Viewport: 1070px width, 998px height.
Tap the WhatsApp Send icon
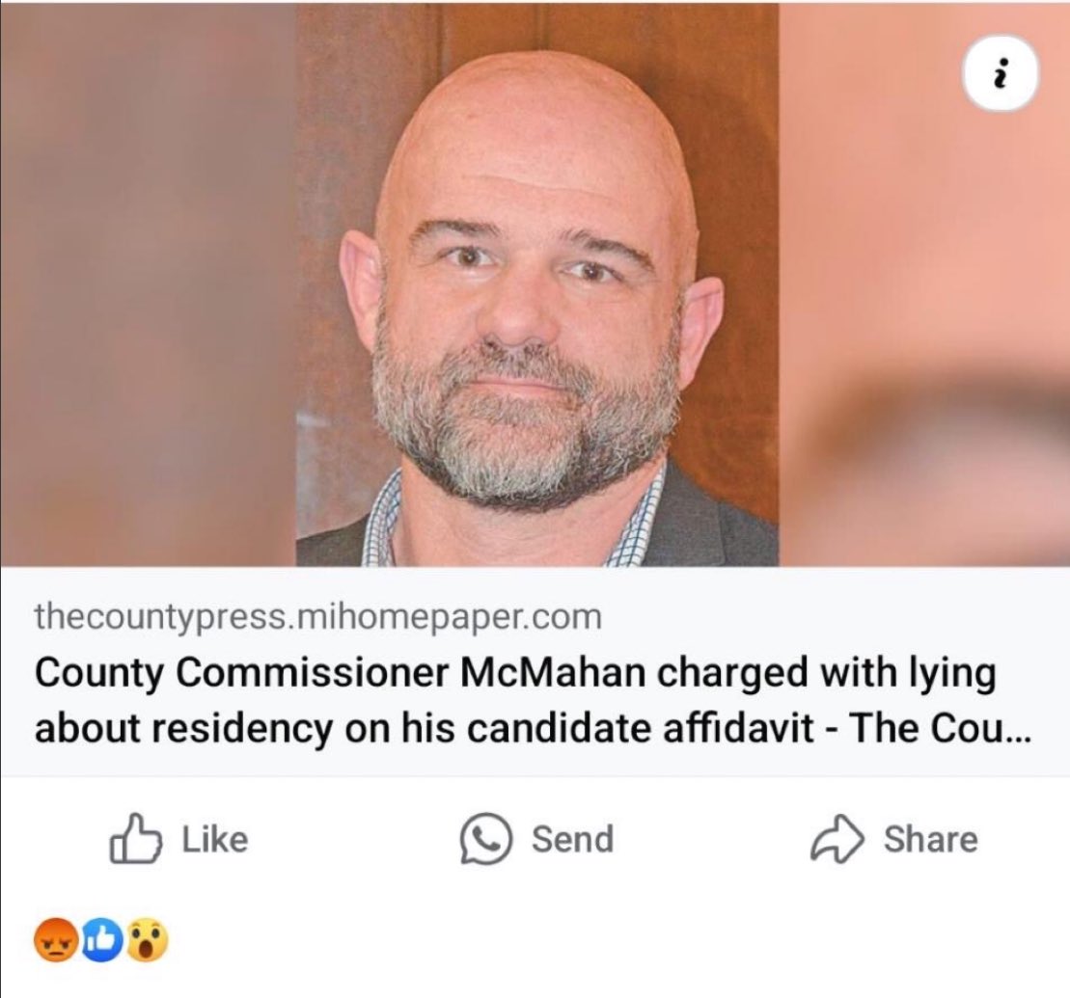pos(484,838)
